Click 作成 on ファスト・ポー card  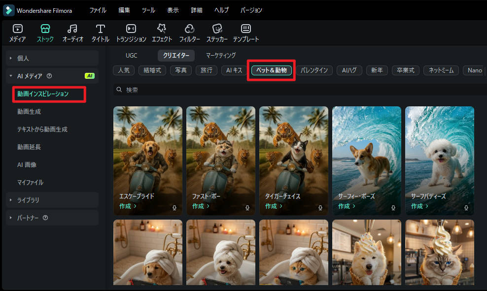pos(201,206)
